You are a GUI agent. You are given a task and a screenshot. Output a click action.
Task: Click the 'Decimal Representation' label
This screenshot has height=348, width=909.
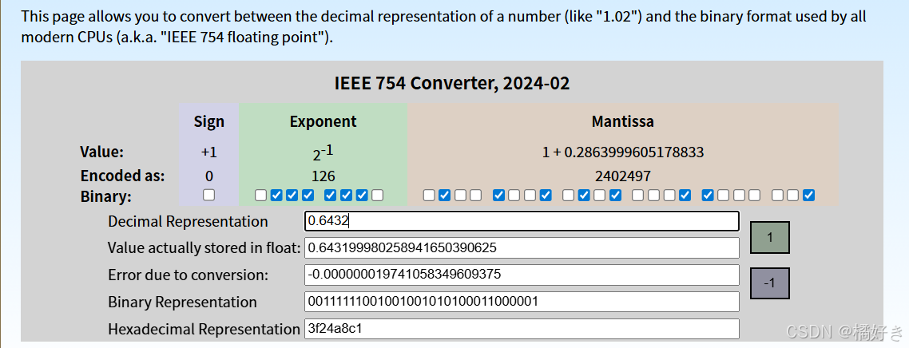click(188, 222)
